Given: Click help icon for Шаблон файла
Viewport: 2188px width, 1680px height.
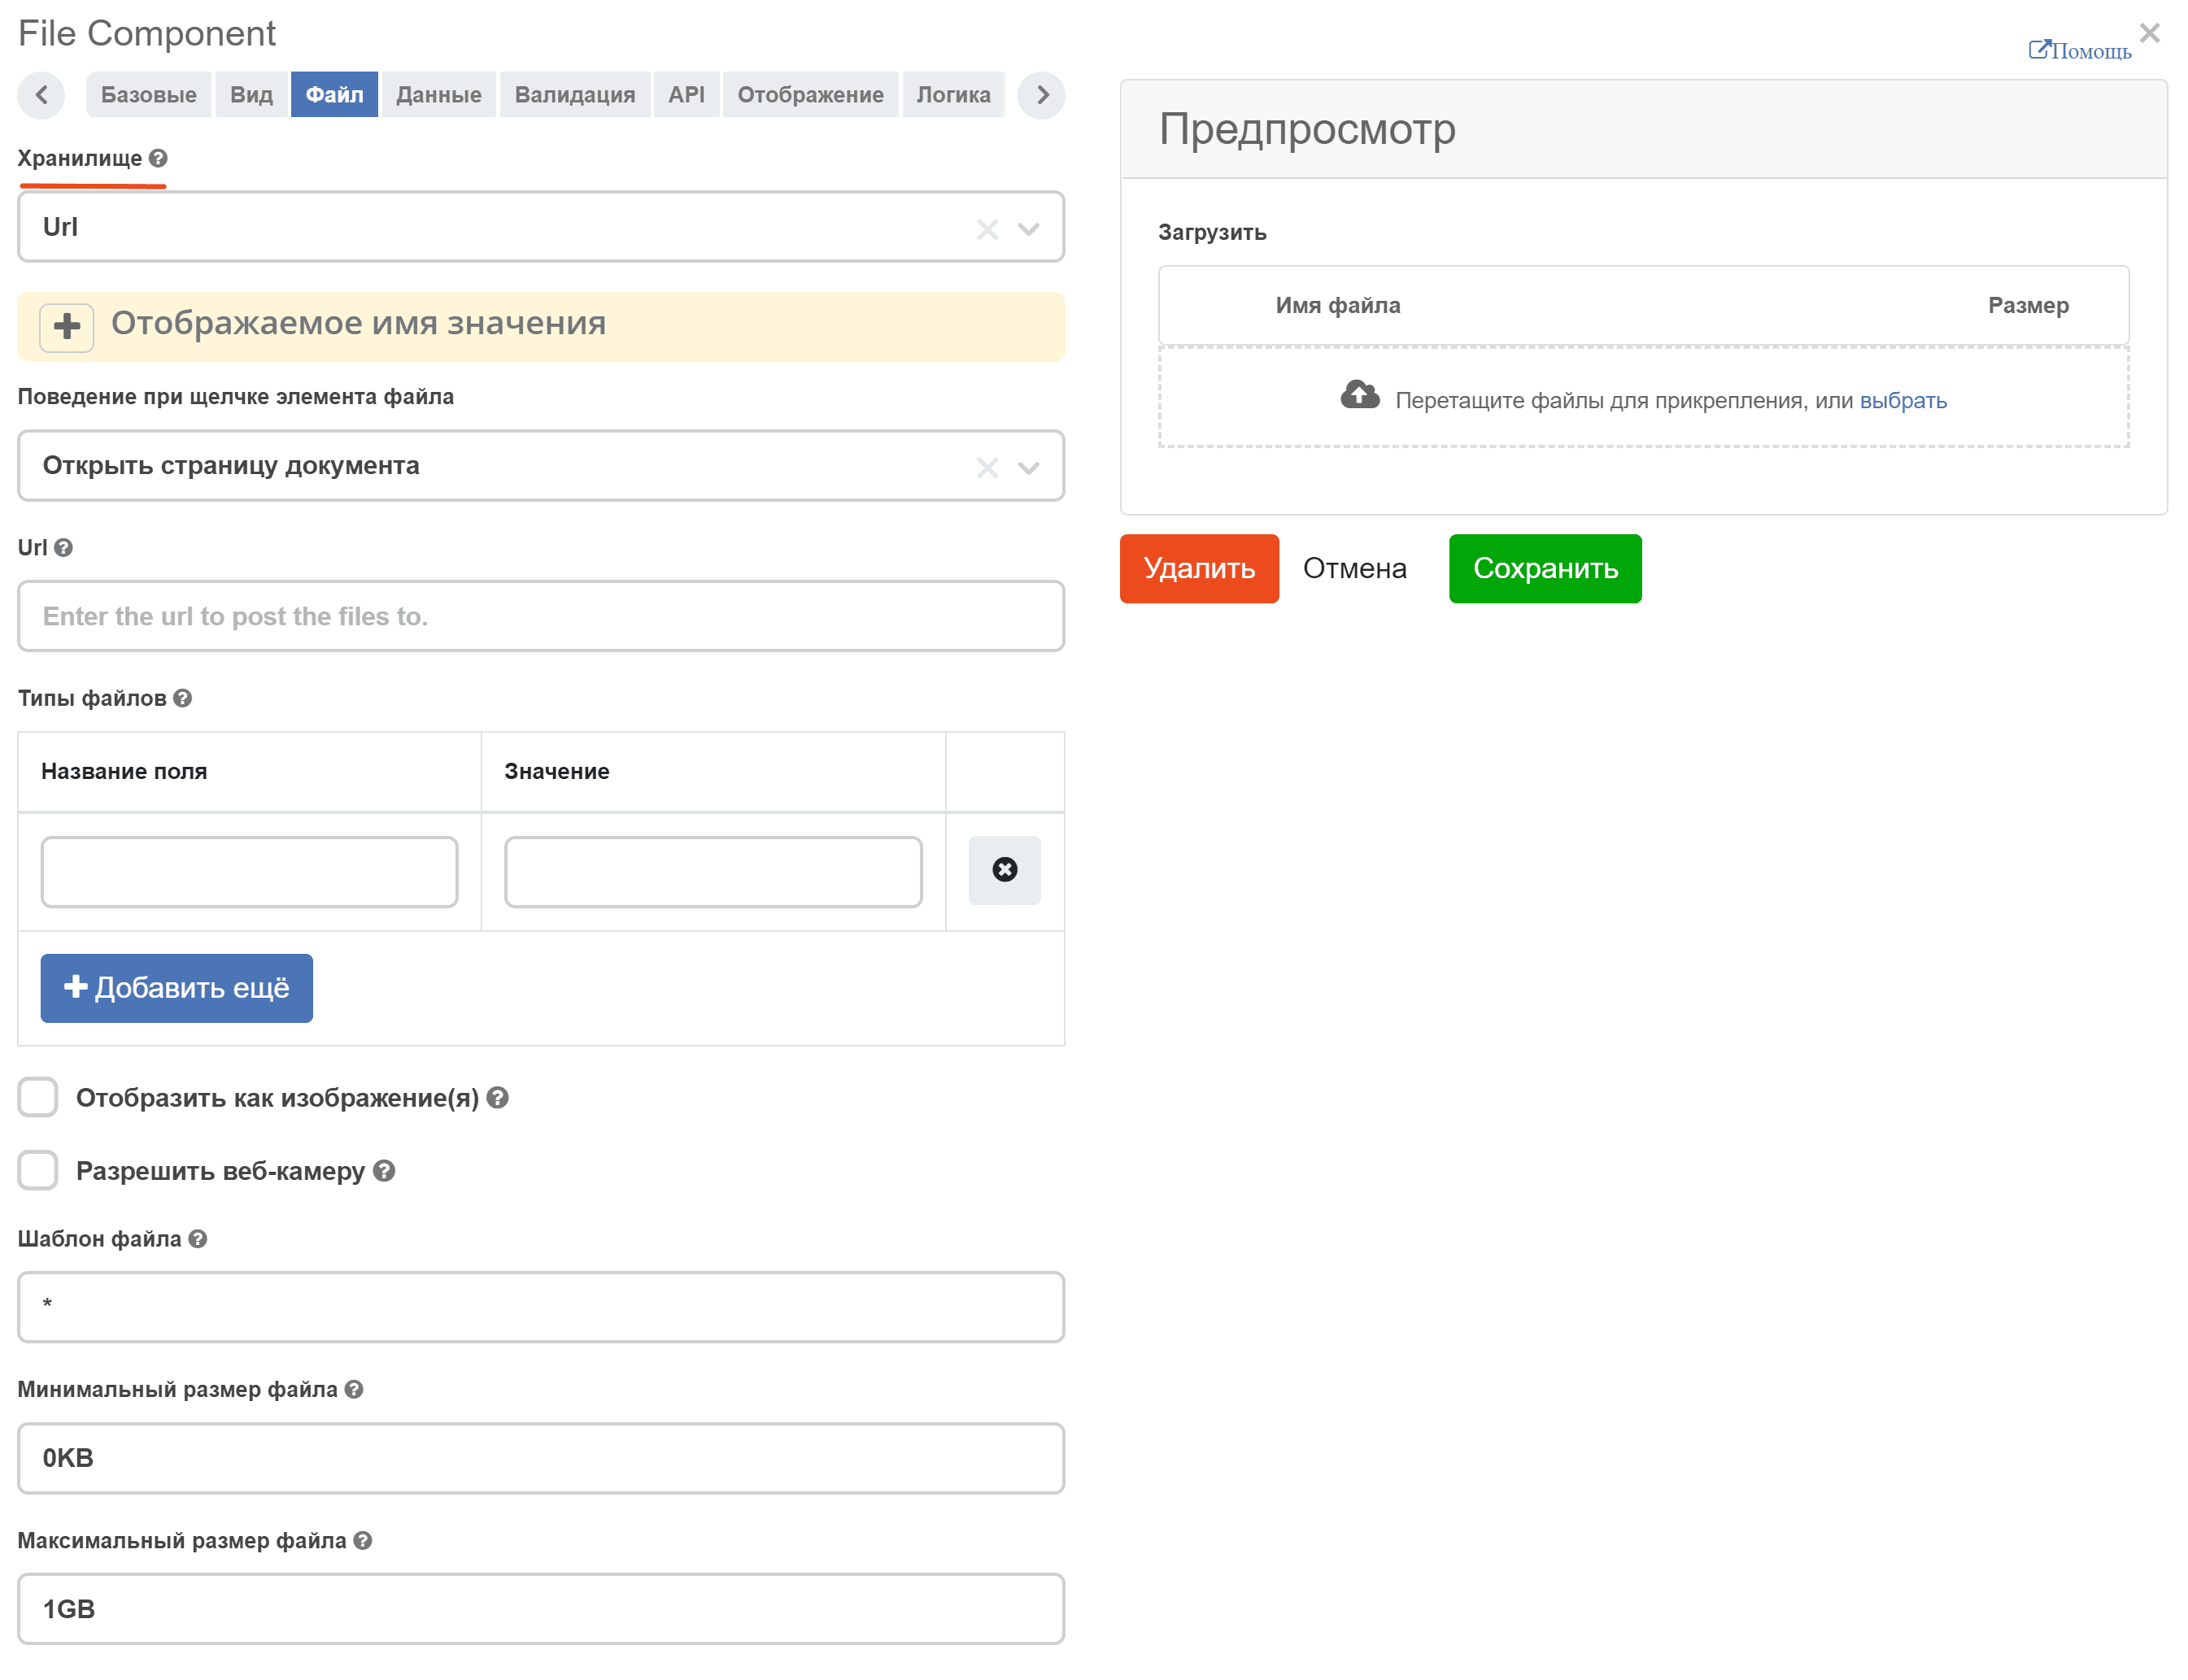Looking at the screenshot, I should tap(198, 1239).
